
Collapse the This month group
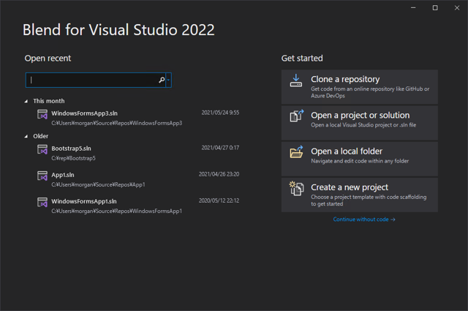[x=27, y=101]
